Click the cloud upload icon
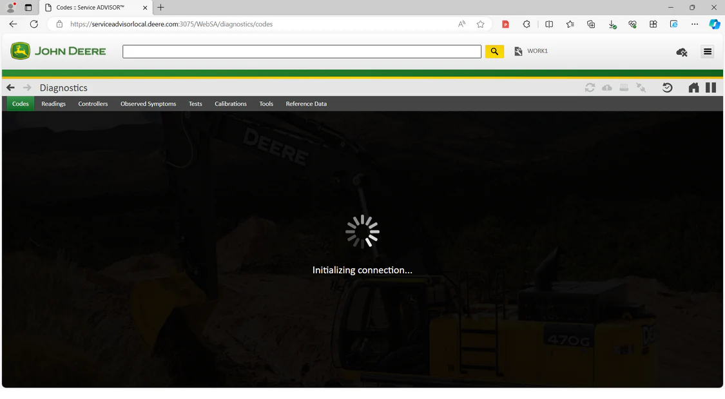725x399 pixels. click(x=607, y=88)
